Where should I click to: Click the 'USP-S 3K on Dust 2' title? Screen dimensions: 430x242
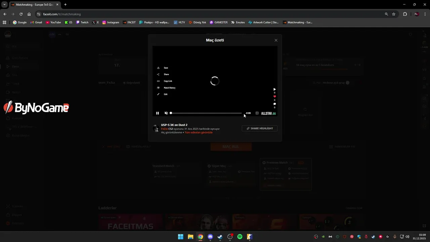174,125
